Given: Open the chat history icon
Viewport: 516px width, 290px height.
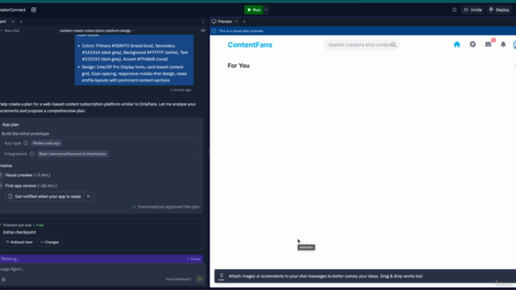Looking at the screenshot, I should pyautogui.click(x=203, y=31).
